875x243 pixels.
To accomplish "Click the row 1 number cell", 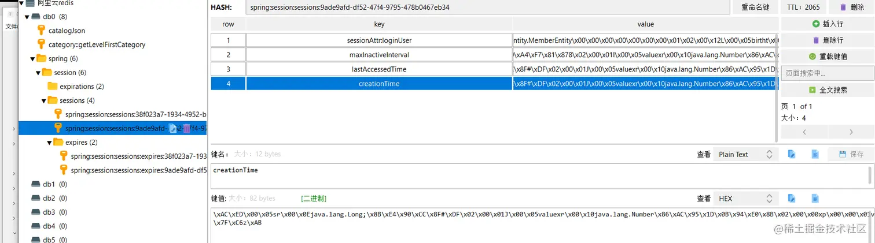I will (228, 40).
